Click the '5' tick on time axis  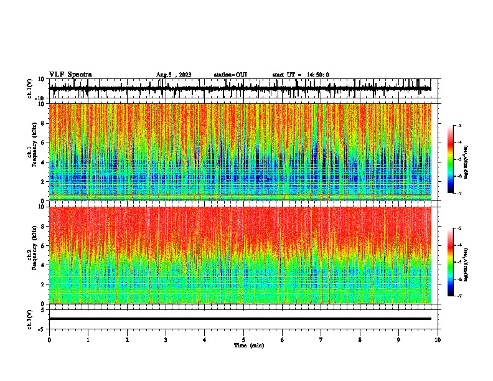click(243, 340)
